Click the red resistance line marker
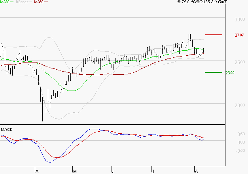This screenshot has width=248, height=174. 214,35
